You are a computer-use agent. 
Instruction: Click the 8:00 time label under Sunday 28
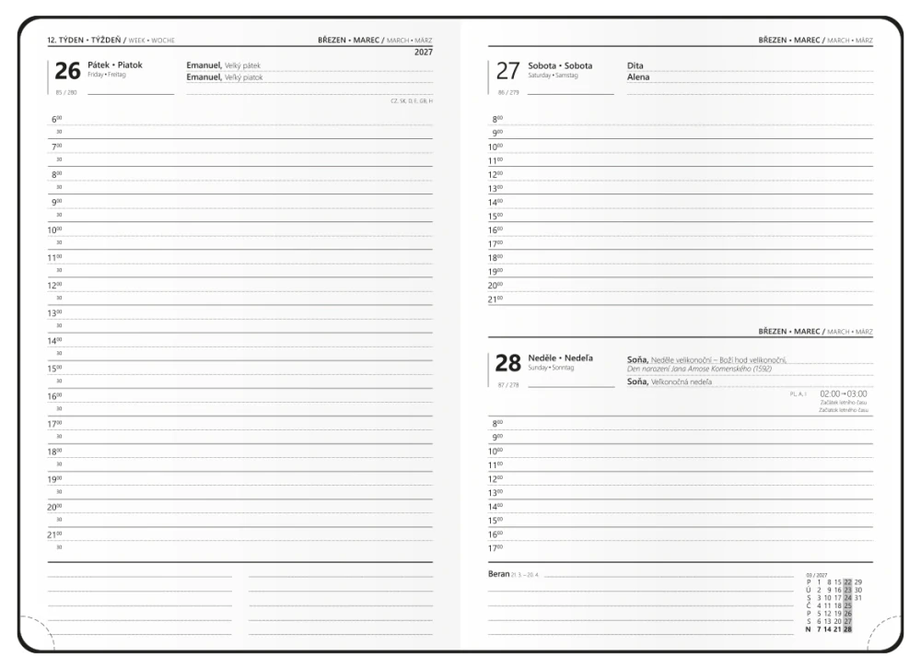497,423
